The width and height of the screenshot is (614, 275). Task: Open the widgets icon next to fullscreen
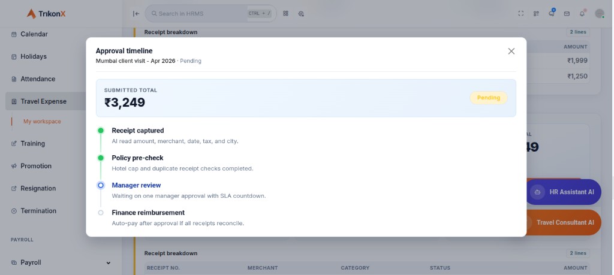pyautogui.click(x=536, y=14)
